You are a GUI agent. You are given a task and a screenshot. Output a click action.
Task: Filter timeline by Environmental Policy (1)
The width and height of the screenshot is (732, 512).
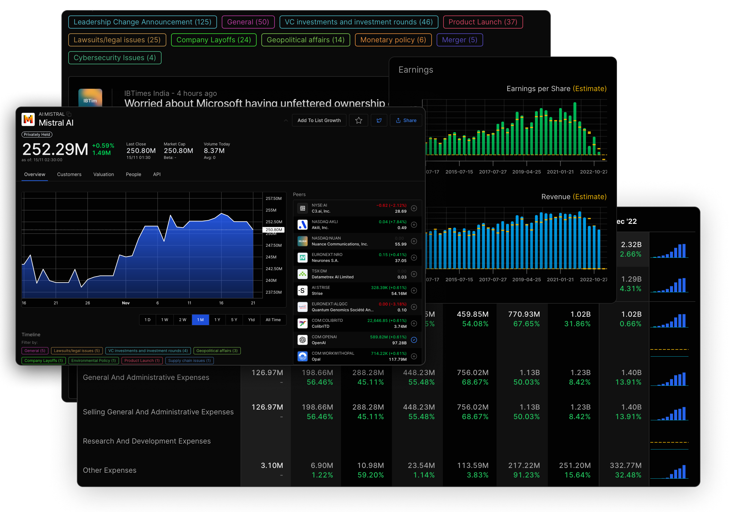point(94,360)
